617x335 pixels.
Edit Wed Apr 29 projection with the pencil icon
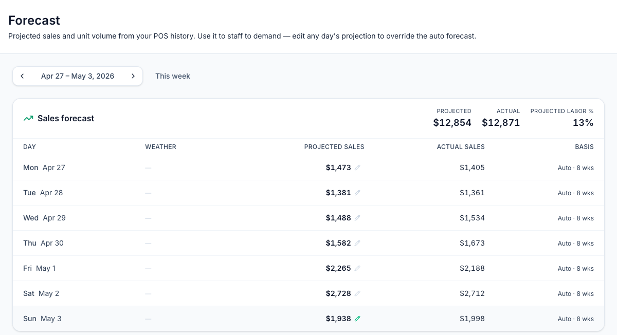(x=357, y=218)
